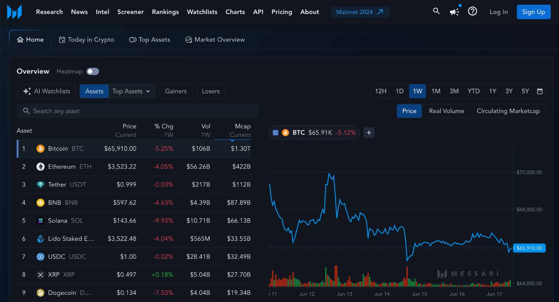Sort table by Mcap Current column
559x302 pixels.
[240, 130]
